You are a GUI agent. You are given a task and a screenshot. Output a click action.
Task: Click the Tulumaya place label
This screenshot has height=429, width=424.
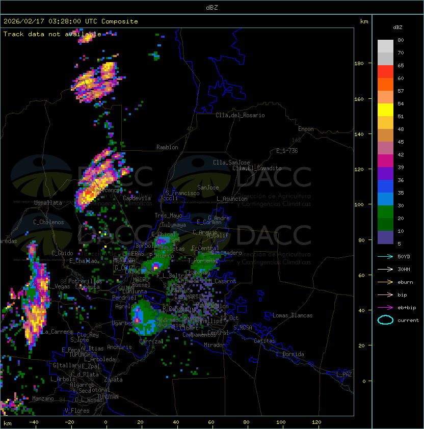[x=174, y=225]
